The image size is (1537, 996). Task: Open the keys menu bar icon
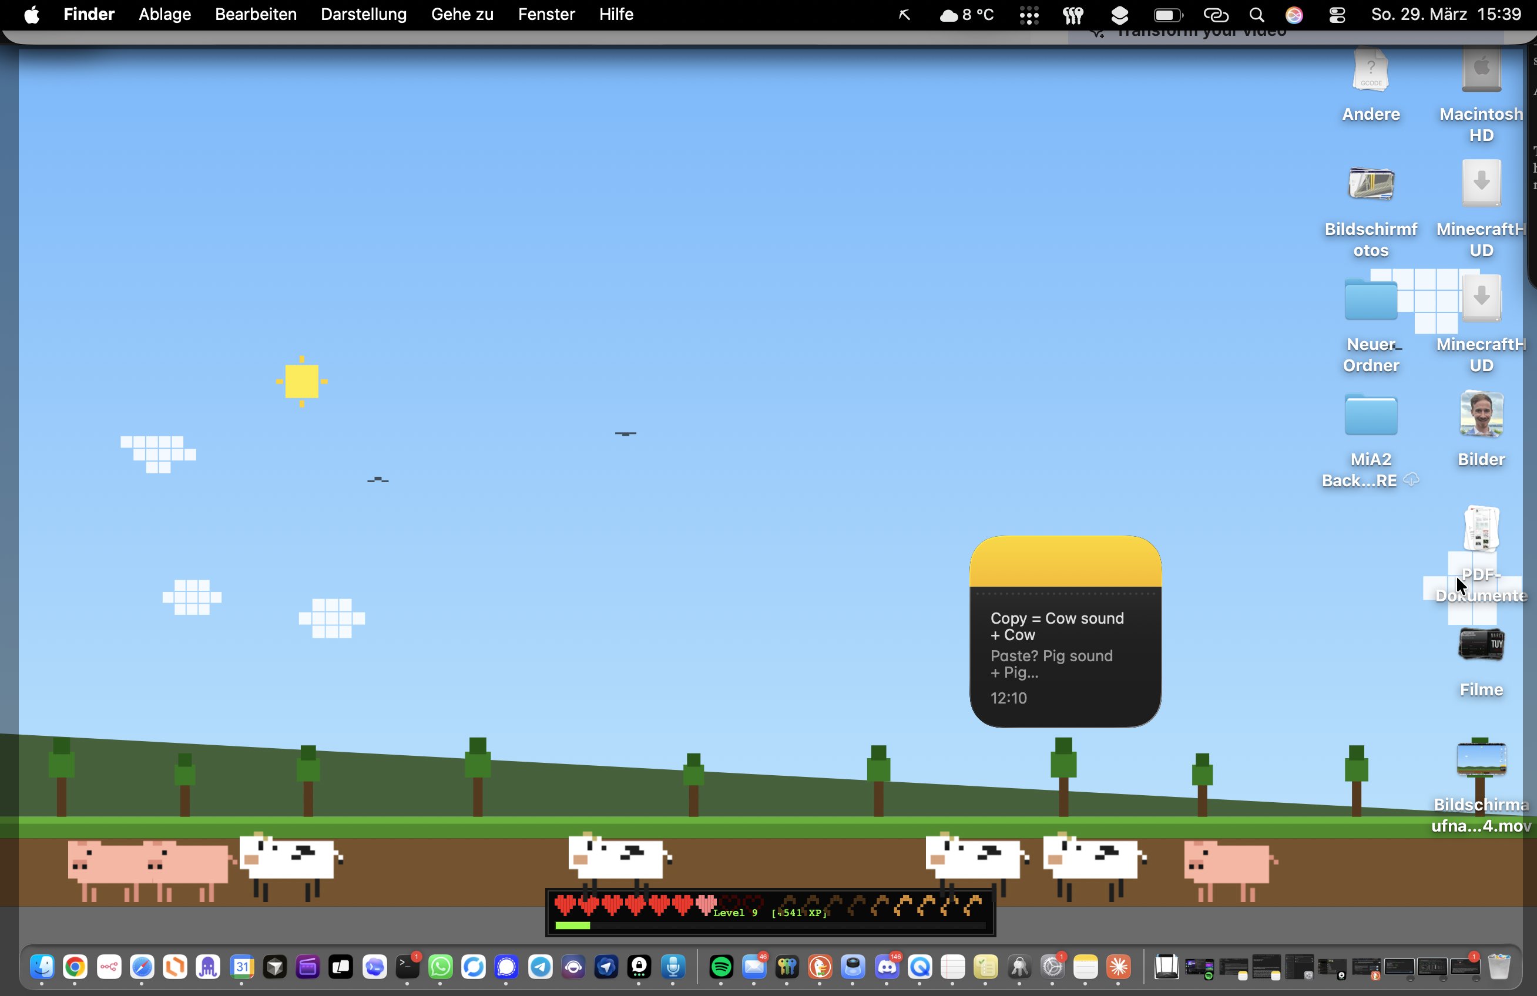click(1073, 15)
